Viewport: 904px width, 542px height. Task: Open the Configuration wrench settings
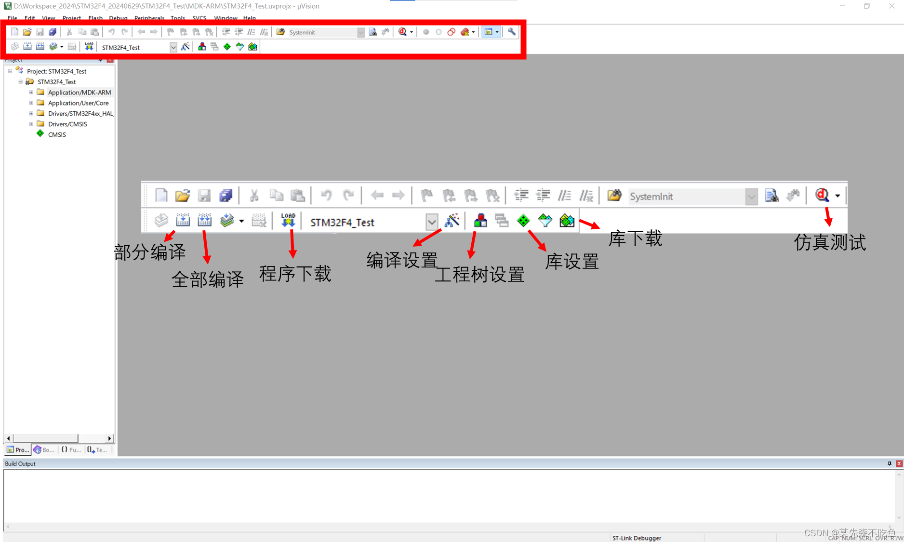pos(512,32)
